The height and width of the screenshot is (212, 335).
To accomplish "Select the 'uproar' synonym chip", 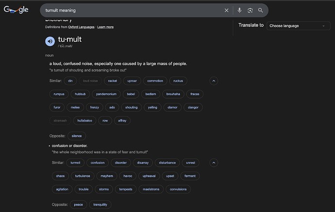I will (133, 81).
